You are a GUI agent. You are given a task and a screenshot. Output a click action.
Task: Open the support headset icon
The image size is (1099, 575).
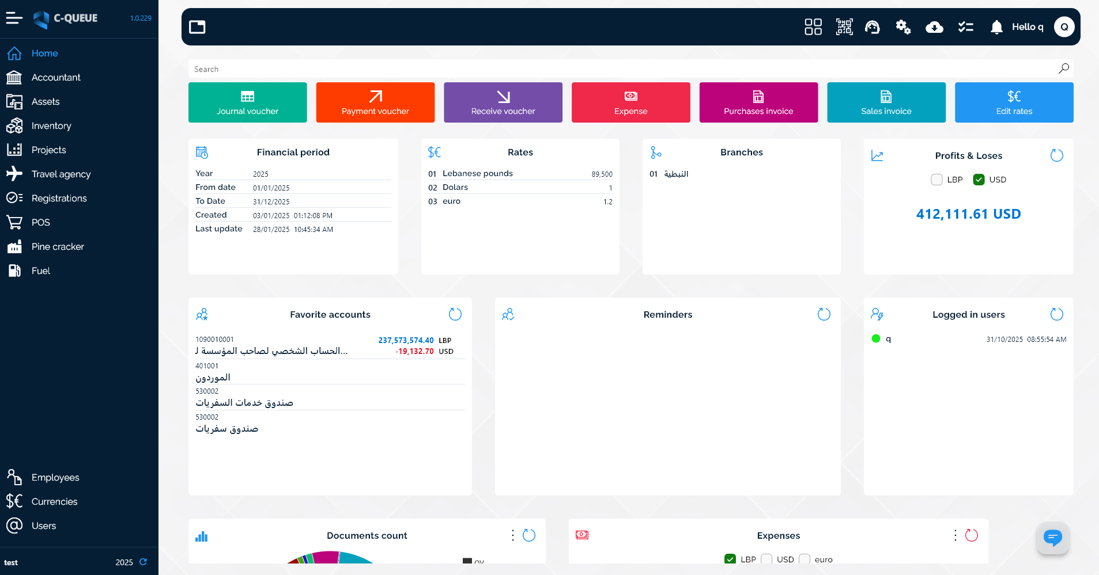[x=873, y=27]
